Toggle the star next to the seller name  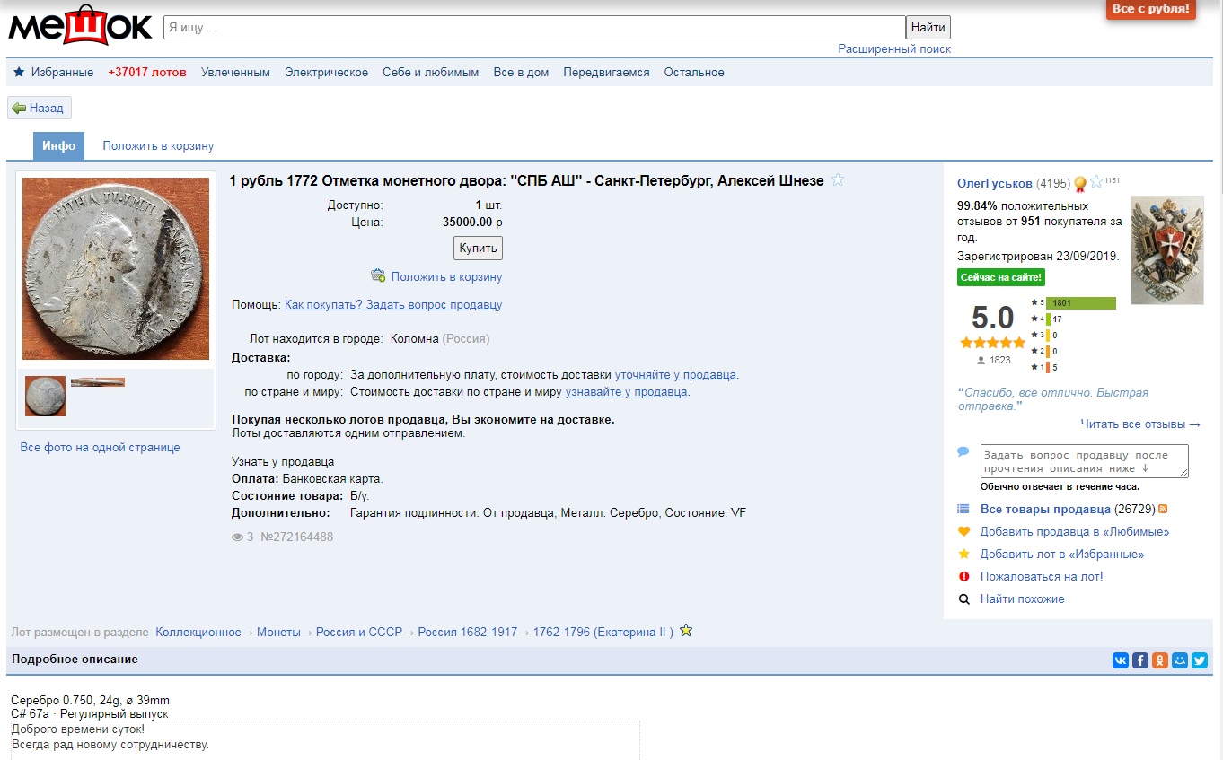[1096, 182]
